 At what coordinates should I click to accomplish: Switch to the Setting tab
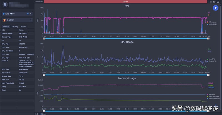point(15,26)
